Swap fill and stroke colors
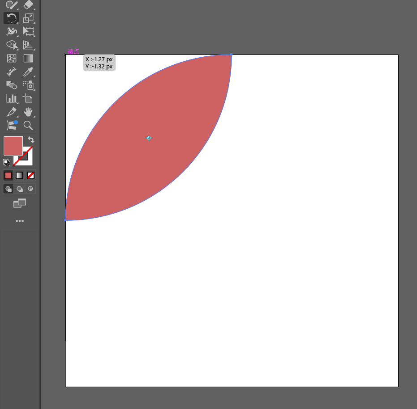 [x=31, y=140]
